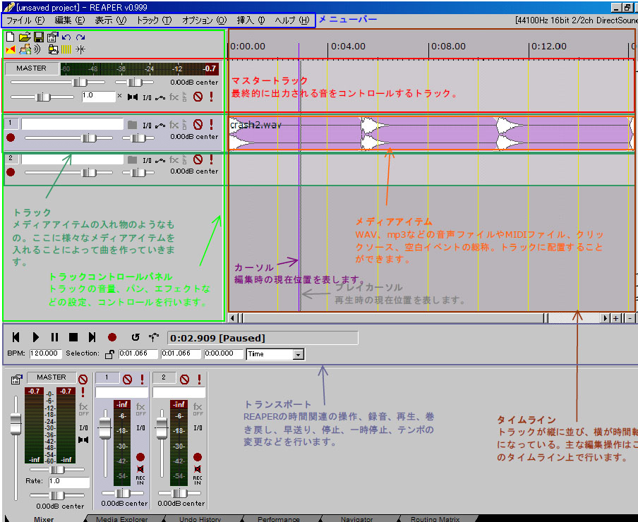The width and height of the screenshot is (638, 522).
Task: Click the sound waves toolbar icon
Action: click(x=37, y=49)
